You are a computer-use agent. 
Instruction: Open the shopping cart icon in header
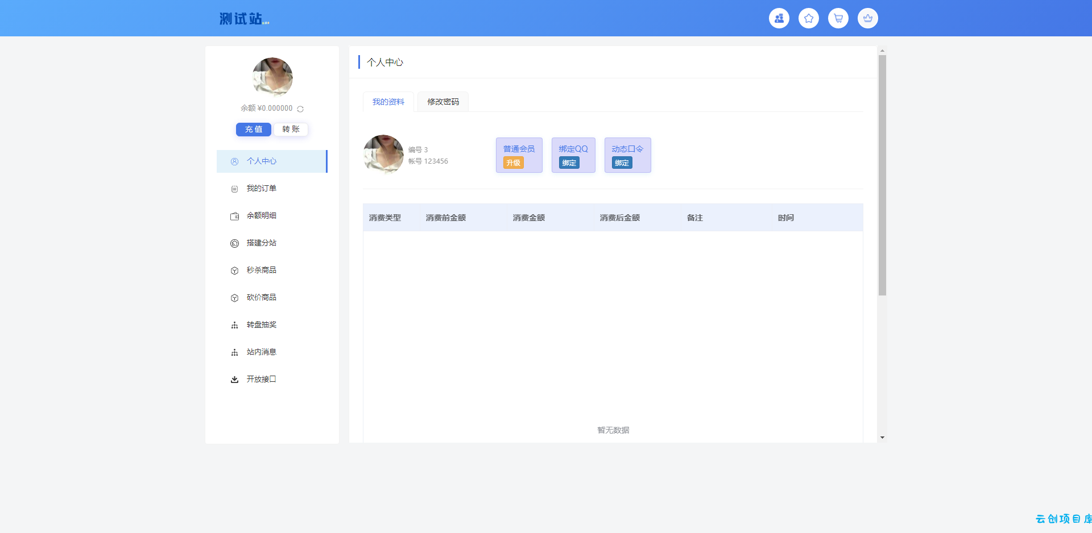coord(838,18)
